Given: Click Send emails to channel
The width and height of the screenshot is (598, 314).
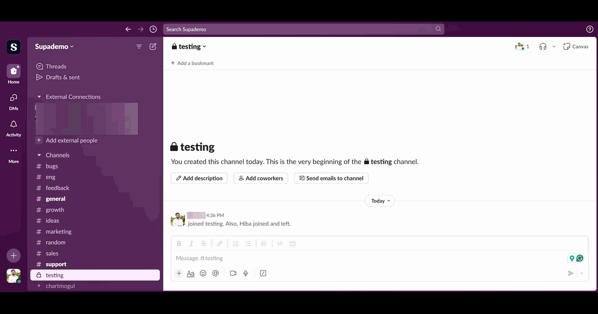Looking at the screenshot, I should pos(331,178).
